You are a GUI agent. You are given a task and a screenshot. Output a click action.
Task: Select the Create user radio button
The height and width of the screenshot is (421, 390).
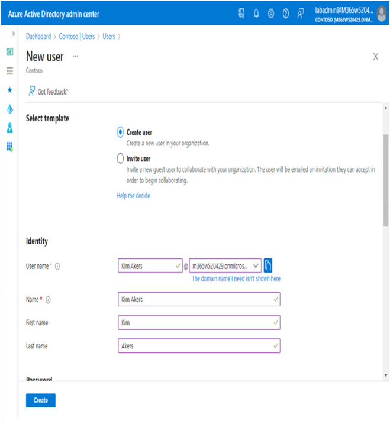120,132
